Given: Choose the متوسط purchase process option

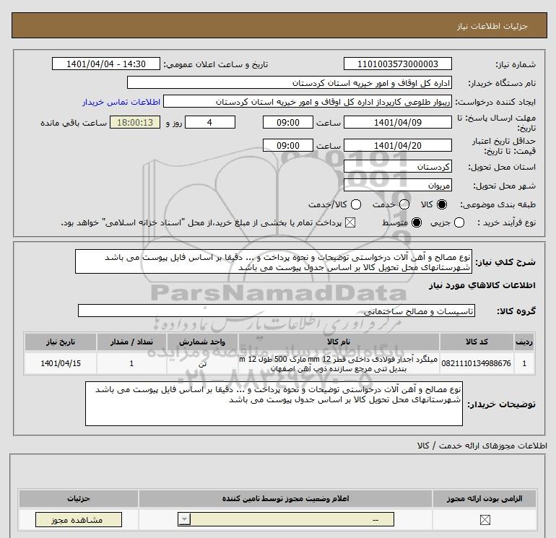Looking at the screenshot, I should pos(417,222).
